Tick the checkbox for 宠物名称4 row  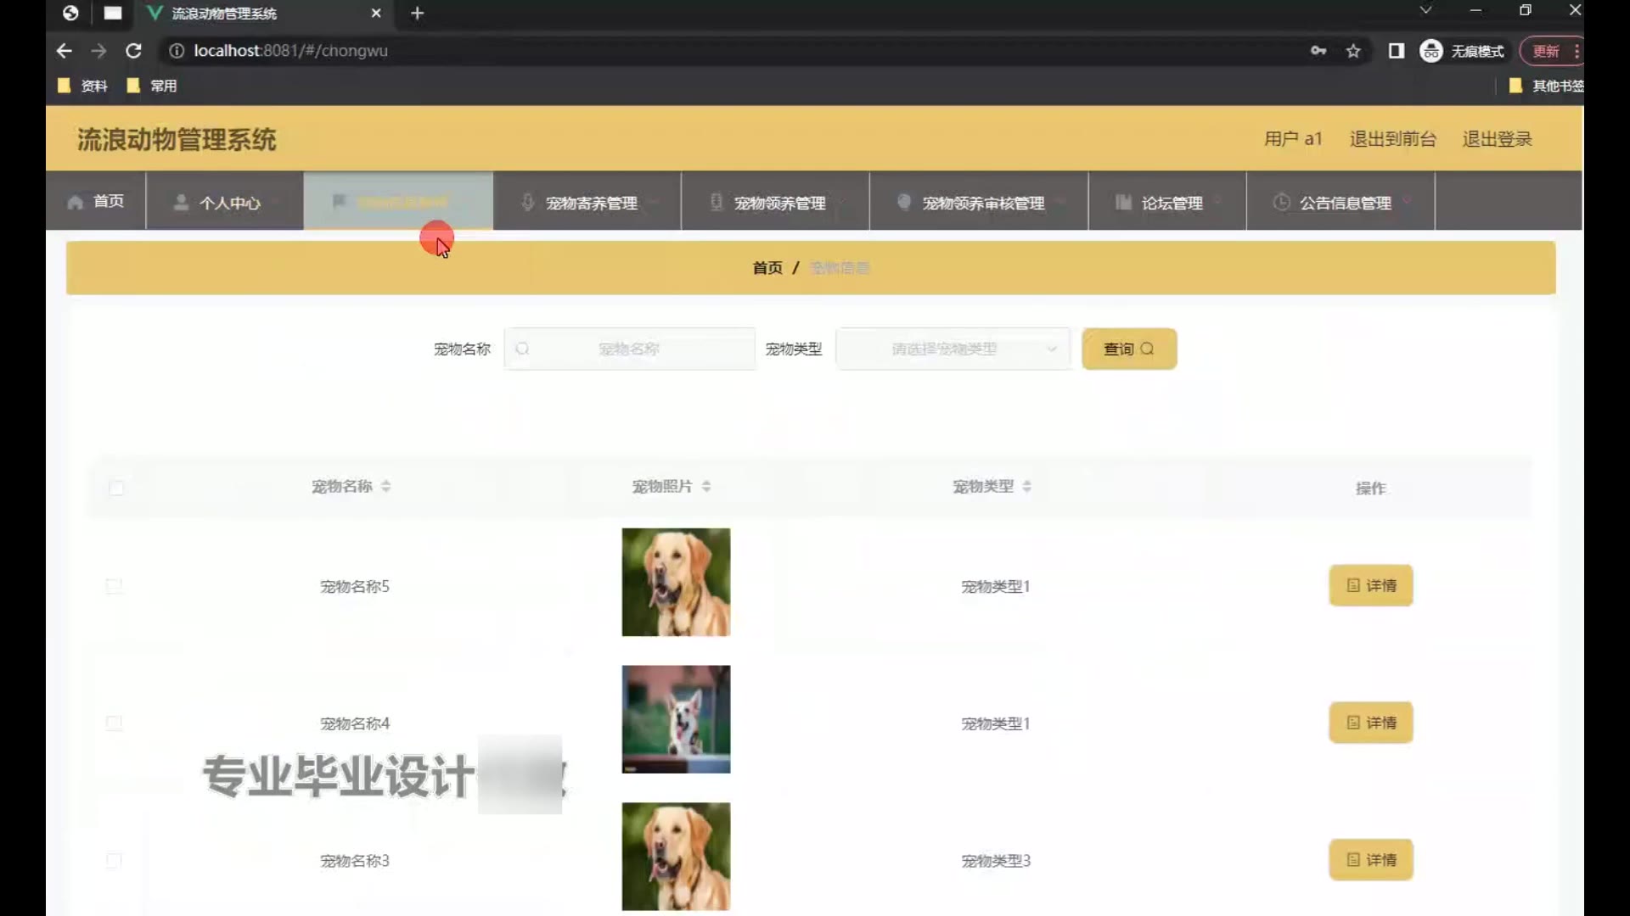pyautogui.click(x=114, y=723)
